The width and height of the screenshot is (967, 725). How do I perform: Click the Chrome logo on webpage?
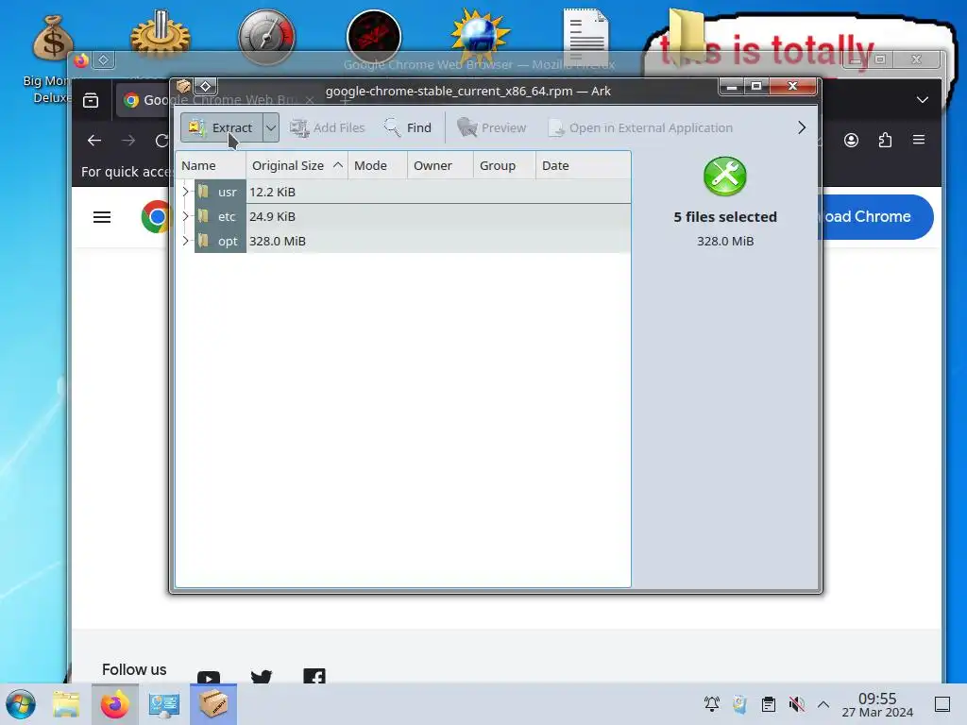click(155, 216)
